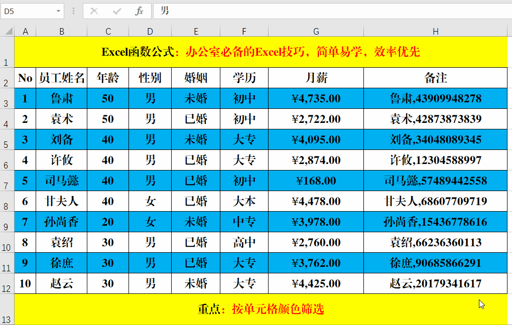512x325 pixels.
Task: Select the name cell 袁绍
Action: [x=62, y=242]
